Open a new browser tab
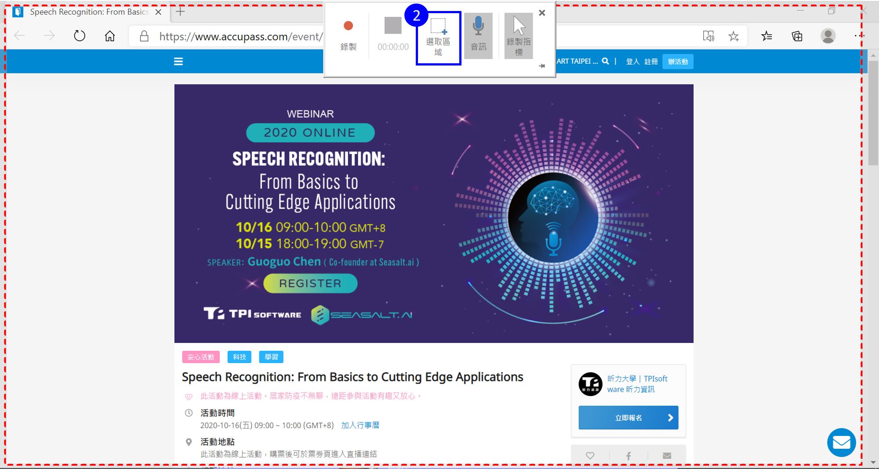Image resolution: width=879 pixels, height=469 pixels. (x=180, y=12)
